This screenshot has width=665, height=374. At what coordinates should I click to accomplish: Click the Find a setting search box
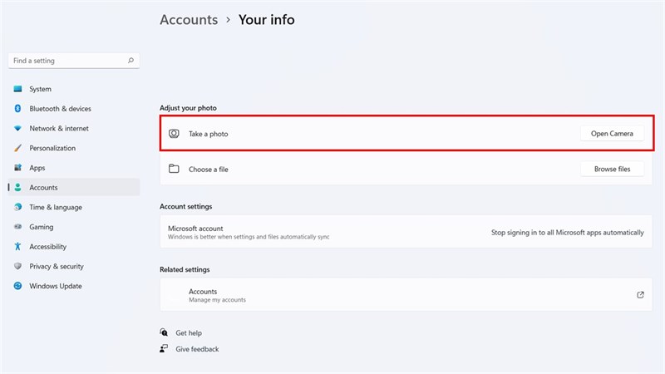click(74, 61)
